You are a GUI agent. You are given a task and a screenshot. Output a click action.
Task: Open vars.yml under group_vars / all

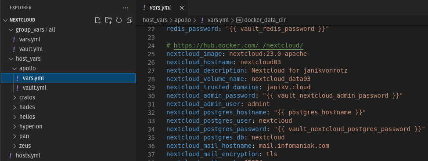click(x=30, y=39)
